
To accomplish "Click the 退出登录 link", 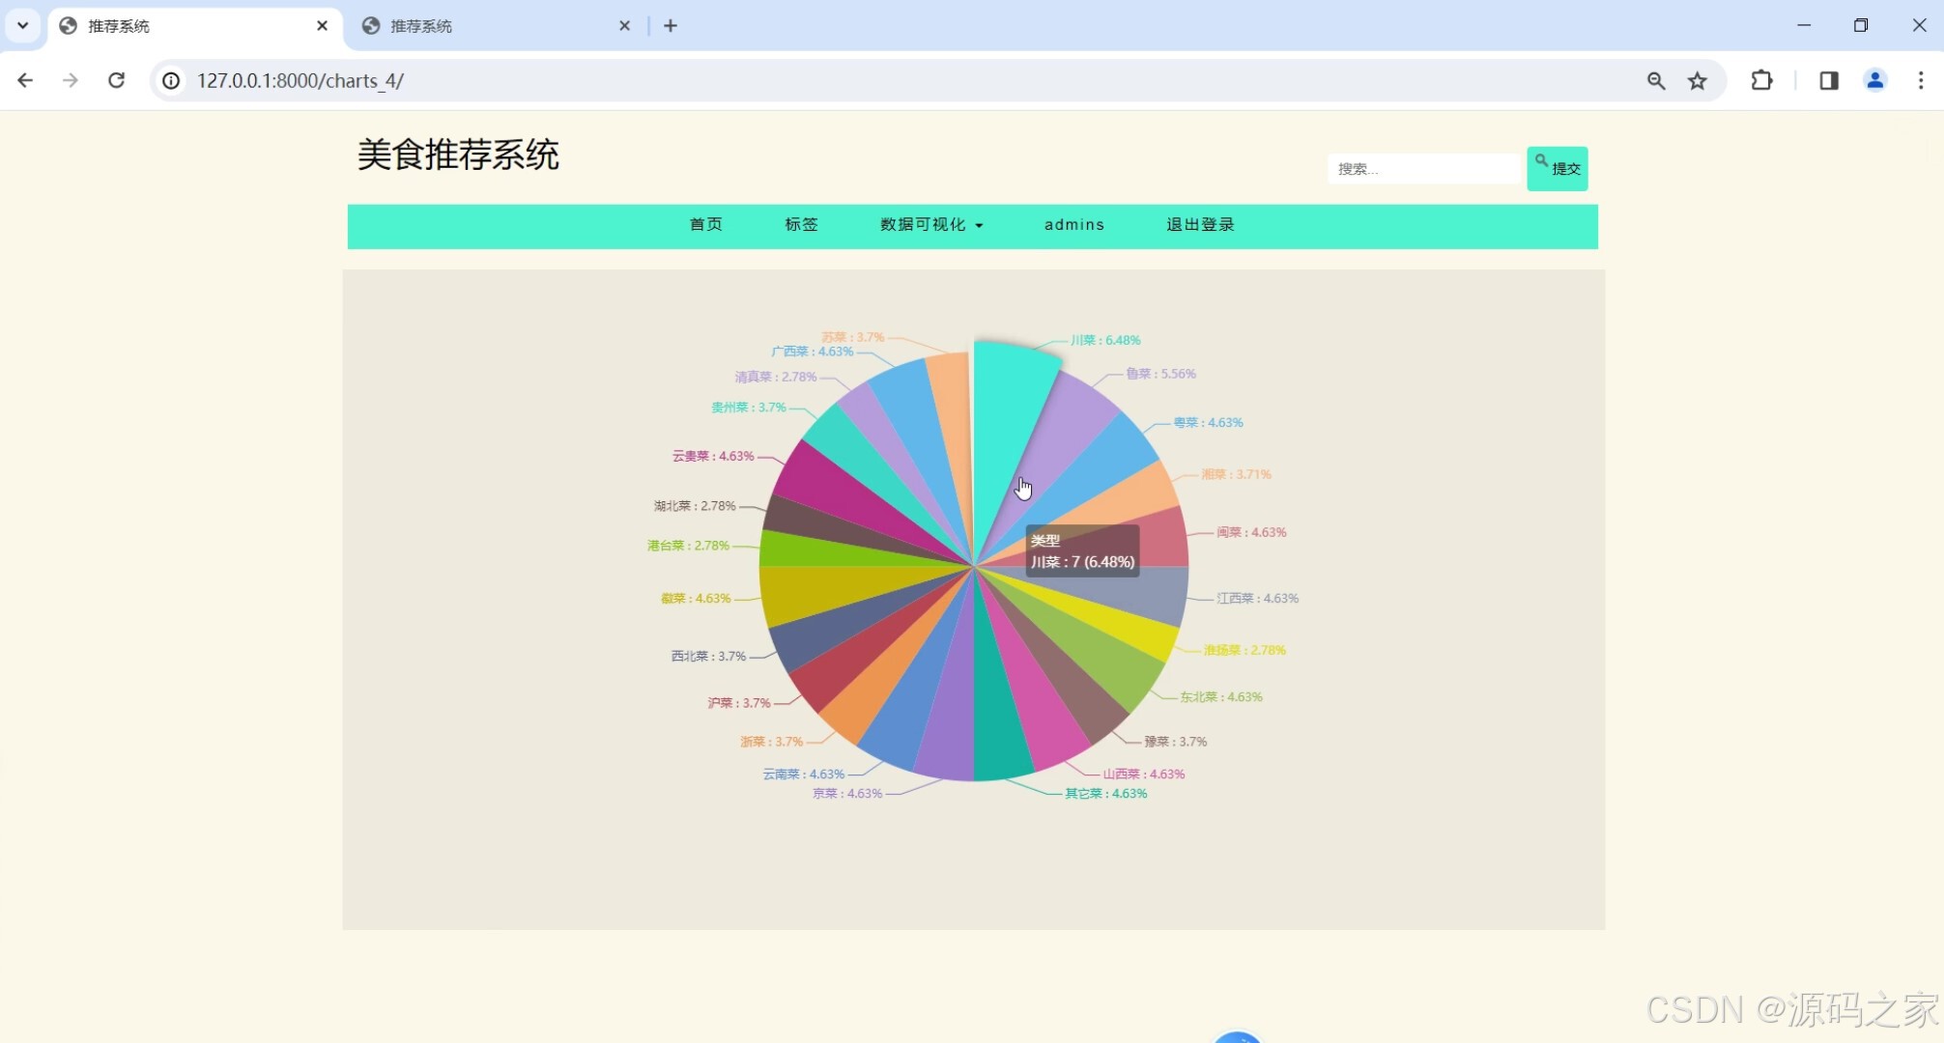I will coord(1199,225).
